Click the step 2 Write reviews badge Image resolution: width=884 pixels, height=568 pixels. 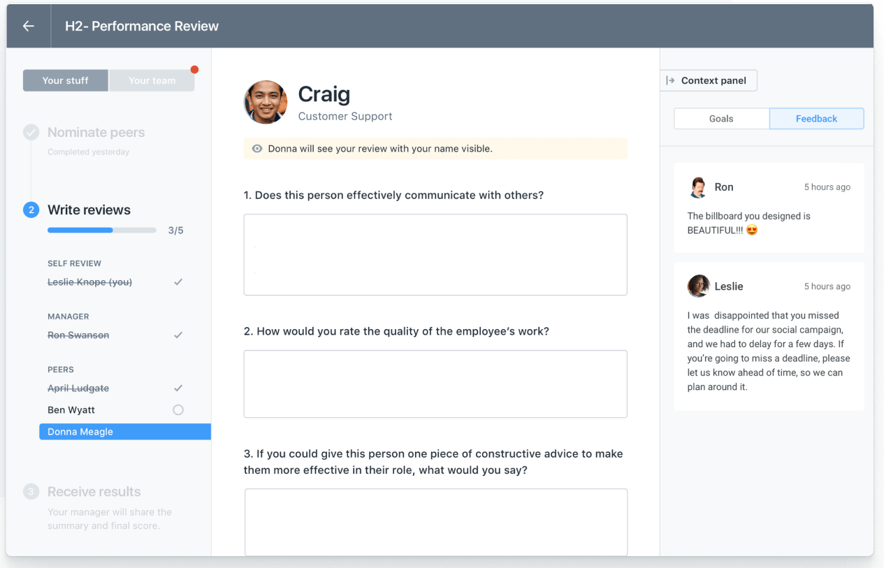pos(31,210)
